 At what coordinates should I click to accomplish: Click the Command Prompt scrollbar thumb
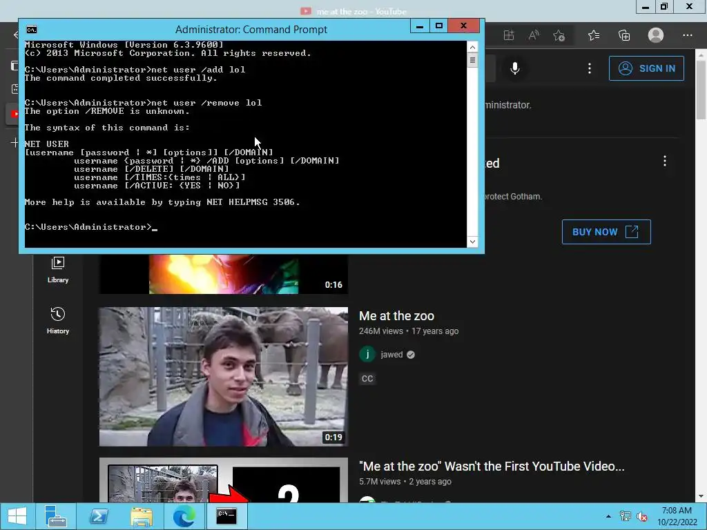pos(472,60)
